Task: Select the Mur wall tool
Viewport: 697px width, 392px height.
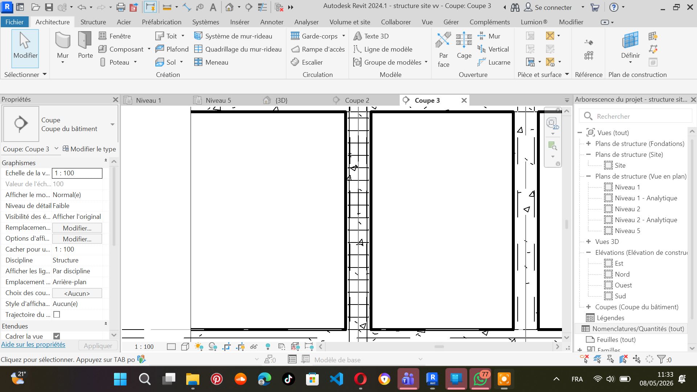Action: tap(62, 45)
